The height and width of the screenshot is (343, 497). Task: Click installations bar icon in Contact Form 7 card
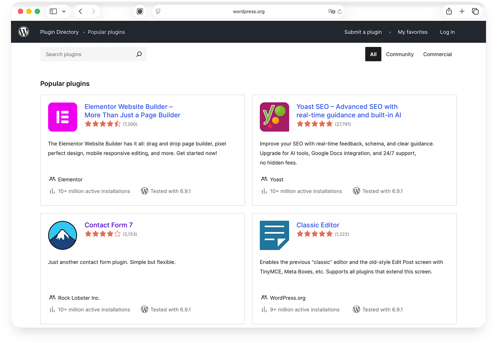[52, 310]
